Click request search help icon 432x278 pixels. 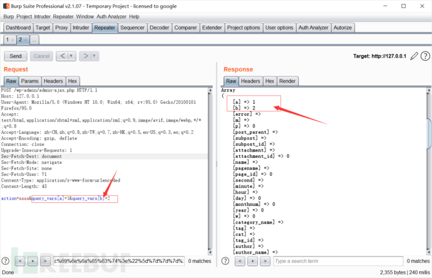click(x=5, y=260)
